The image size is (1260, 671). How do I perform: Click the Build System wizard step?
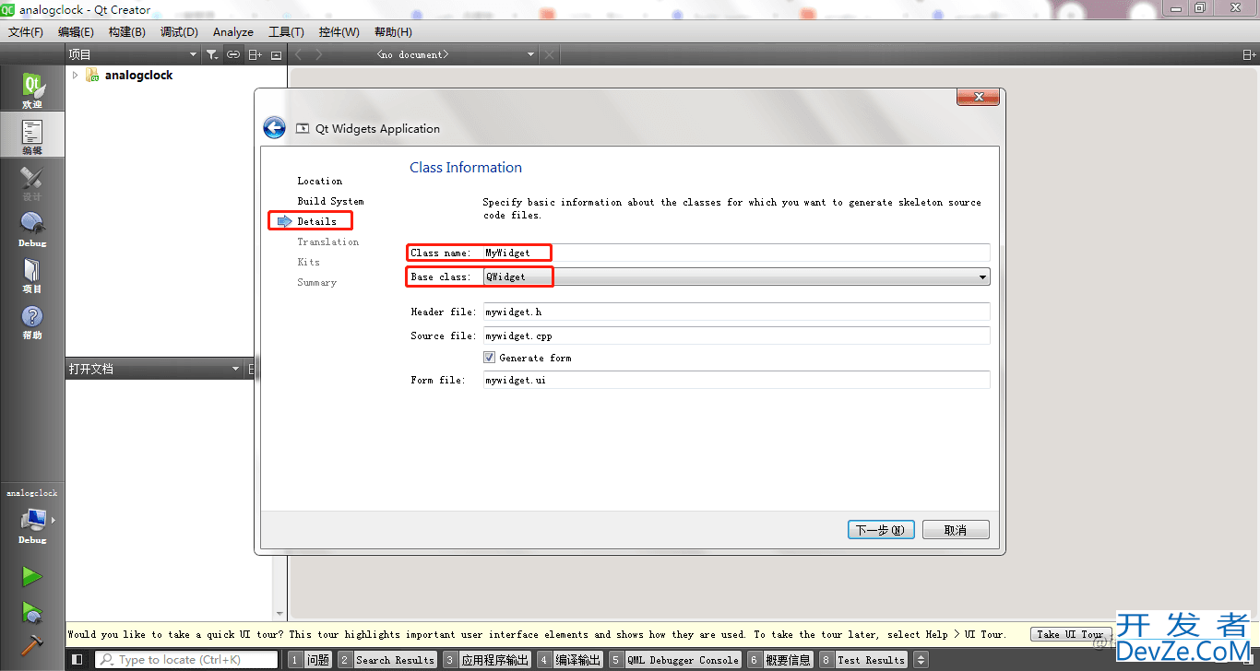coord(330,201)
